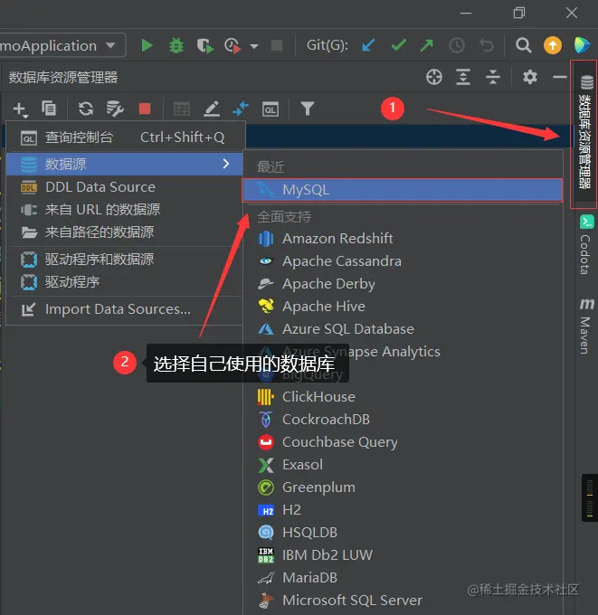Select Azure SQL Database
This screenshot has height=615, width=598.
pyautogui.click(x=403, y=329)
